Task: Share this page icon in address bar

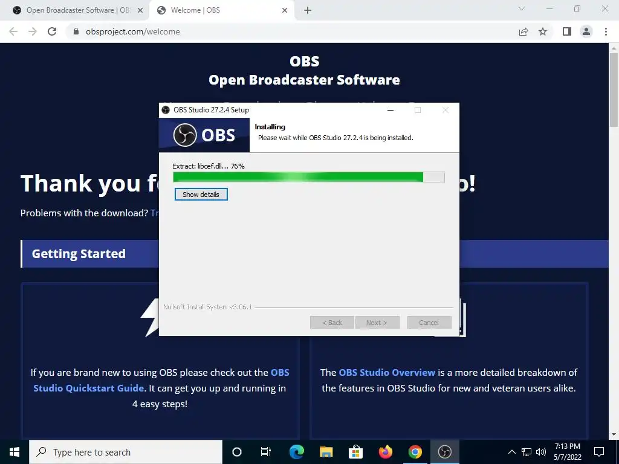Action: click(x=523, y=31)
